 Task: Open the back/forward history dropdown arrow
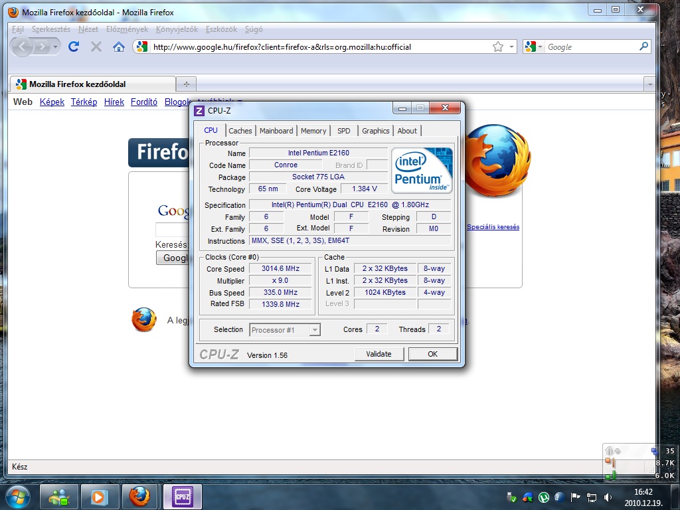(x=56, y=46)
